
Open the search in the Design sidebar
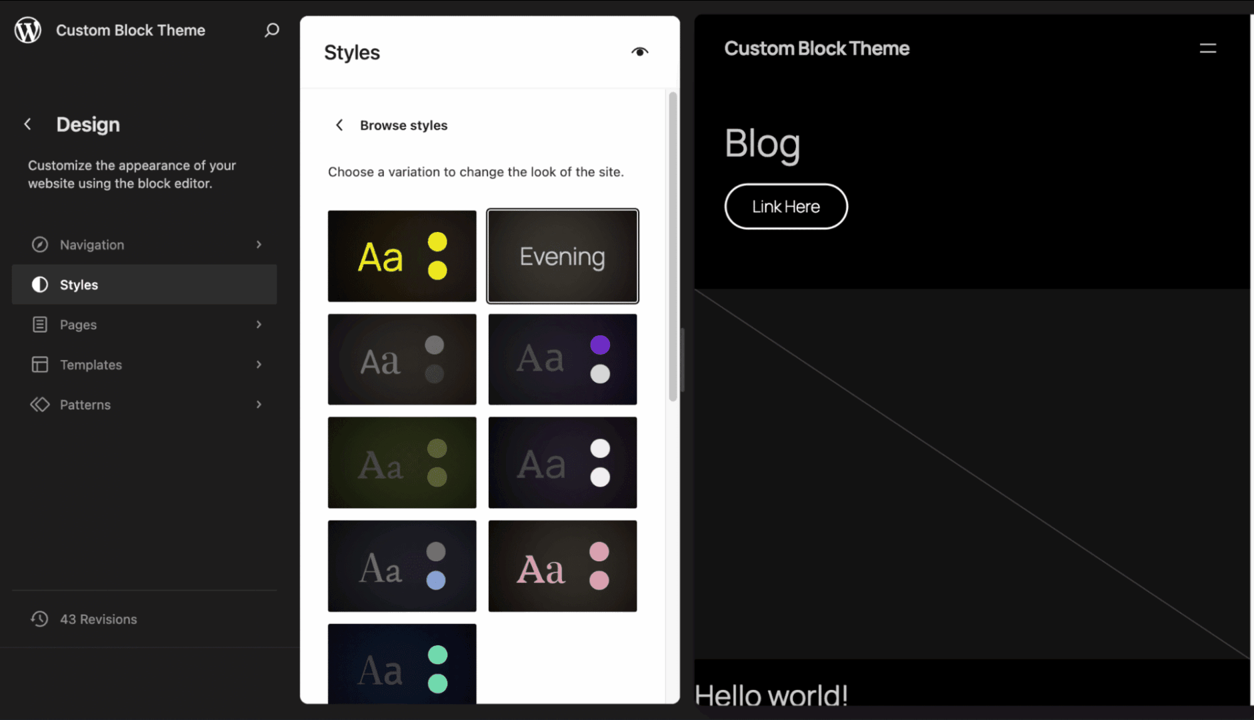pyautogui.click(x=271, y=30)
